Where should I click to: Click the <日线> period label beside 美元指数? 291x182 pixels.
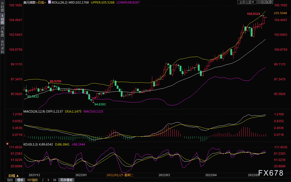[41, 2]
